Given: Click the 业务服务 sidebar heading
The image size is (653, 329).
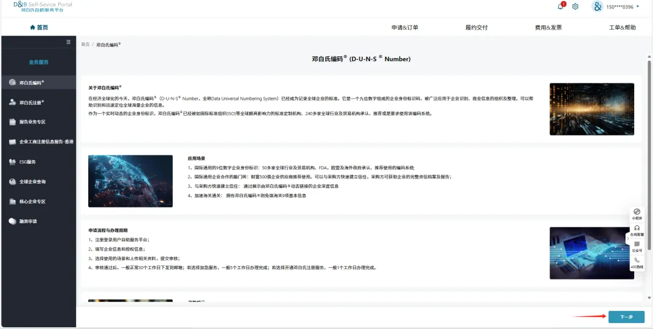Looking at the screenshot, I should [x=39, y=62].
